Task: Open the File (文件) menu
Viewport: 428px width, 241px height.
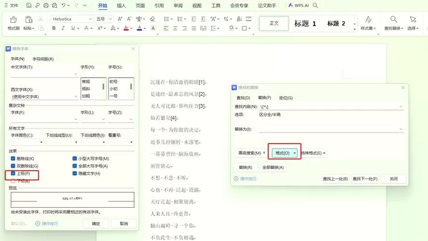Action: tap(11, 5)
